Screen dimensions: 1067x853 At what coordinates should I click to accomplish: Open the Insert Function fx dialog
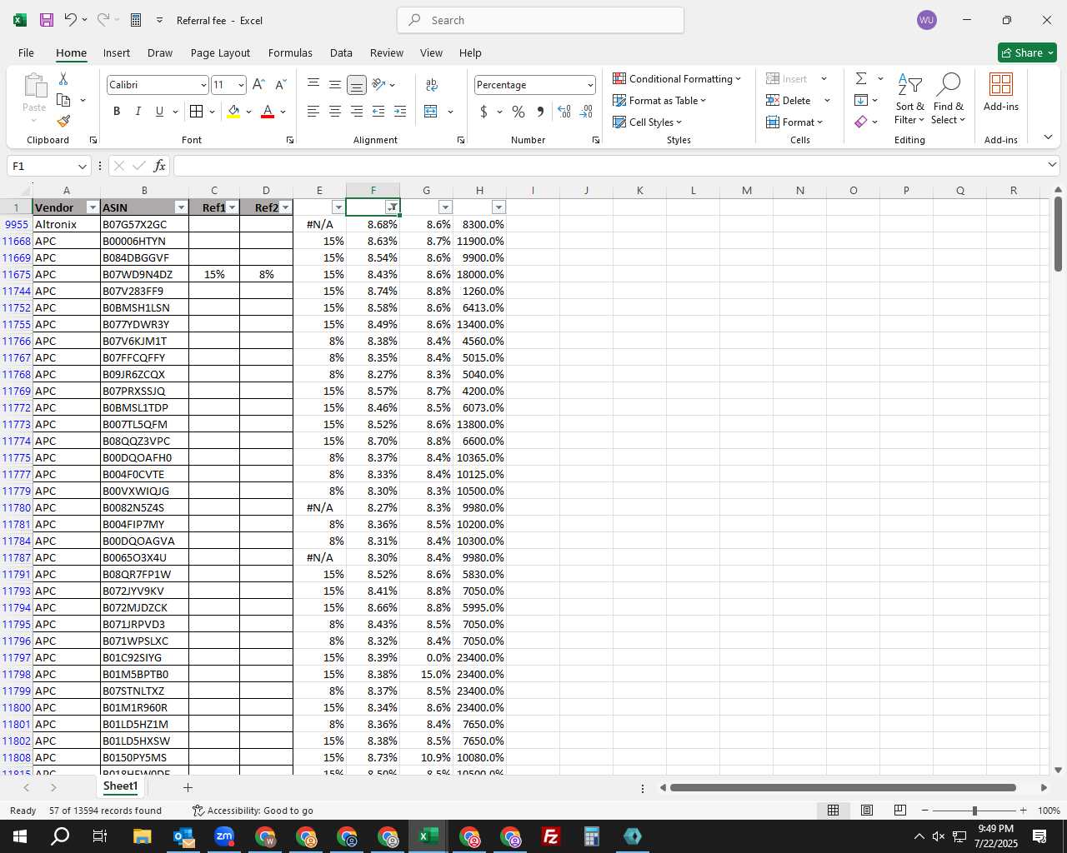(159, 166)
